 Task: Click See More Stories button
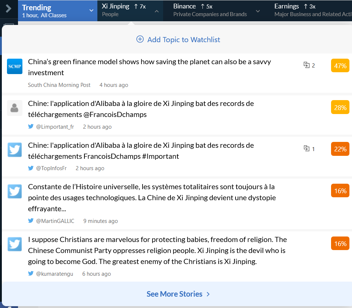(x=178, y=294)
